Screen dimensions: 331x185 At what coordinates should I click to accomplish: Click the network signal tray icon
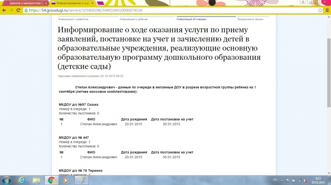coord(299,180)
